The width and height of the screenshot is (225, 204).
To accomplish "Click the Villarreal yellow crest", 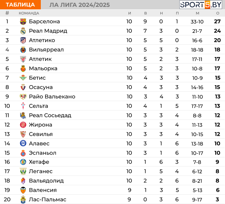I will coord(23,49).
